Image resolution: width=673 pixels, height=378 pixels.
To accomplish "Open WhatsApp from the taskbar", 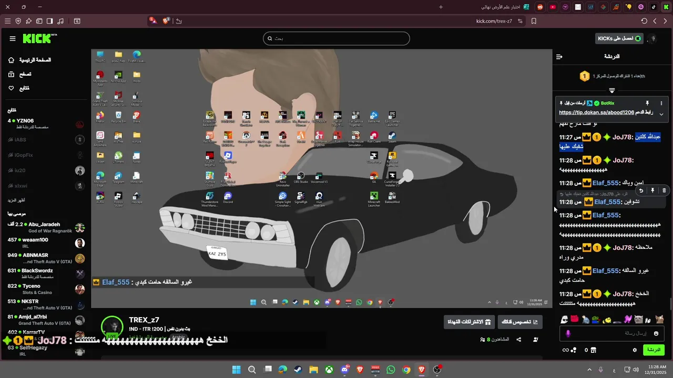I will click(x=391, y=370).
